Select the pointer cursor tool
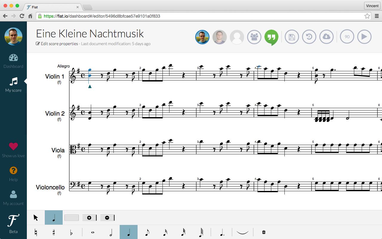Image resolution: width=382 pixels, height=239 pixels. pyautogui.click(x=36, y=218)
